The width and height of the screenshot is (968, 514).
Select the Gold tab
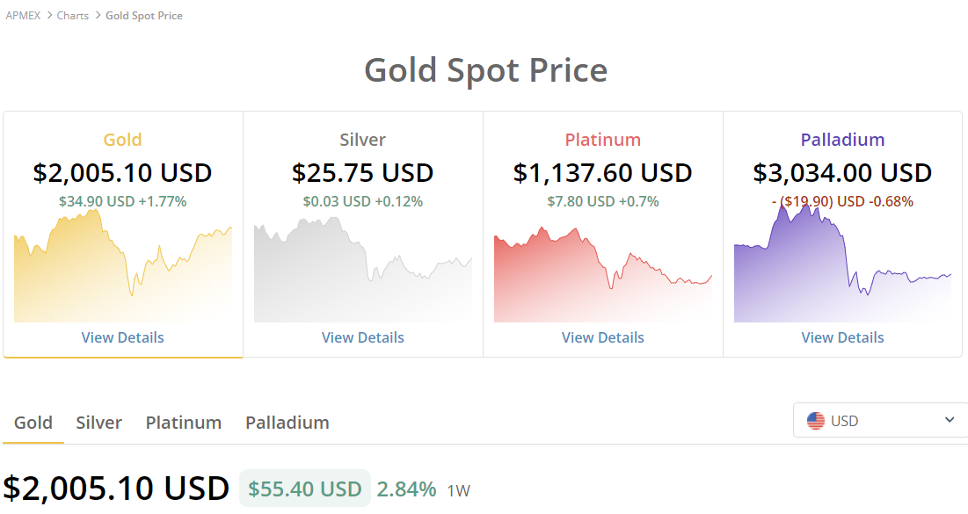click(33, 423)
